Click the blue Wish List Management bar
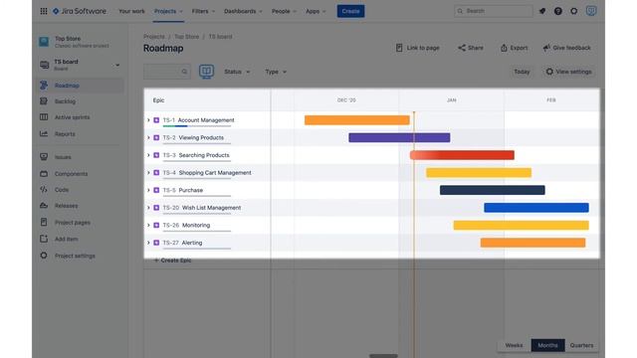This screenshot has height=358, width=637. click(536, 208)
